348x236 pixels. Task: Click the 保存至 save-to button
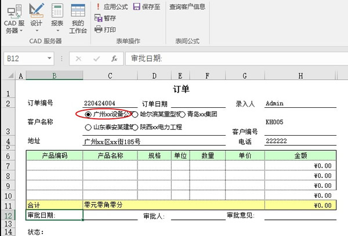coord(146,7)
